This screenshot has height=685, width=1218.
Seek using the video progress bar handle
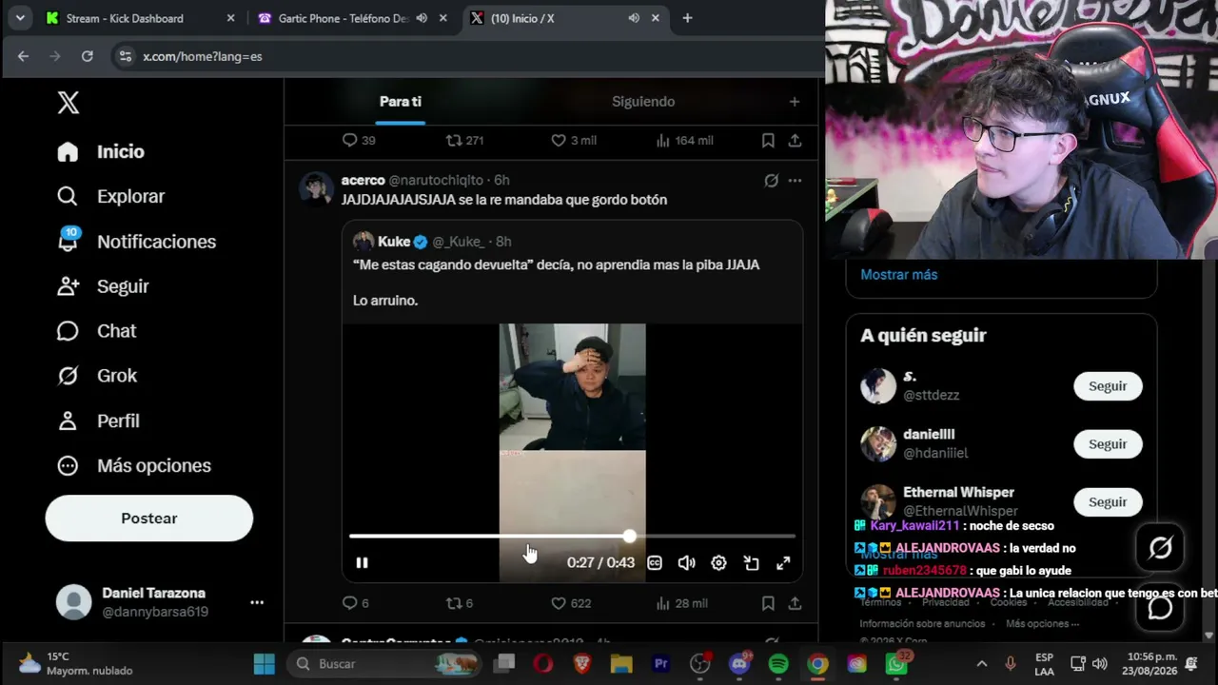(x=629, y=537)
